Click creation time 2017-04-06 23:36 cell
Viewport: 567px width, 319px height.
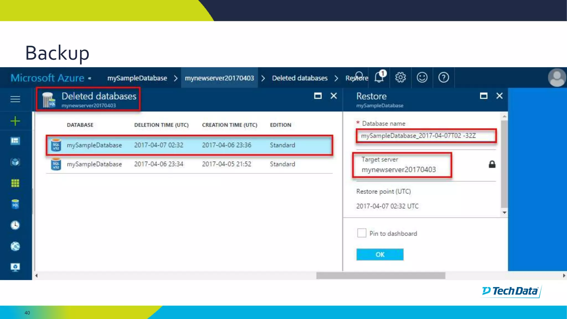click(226, 145)
